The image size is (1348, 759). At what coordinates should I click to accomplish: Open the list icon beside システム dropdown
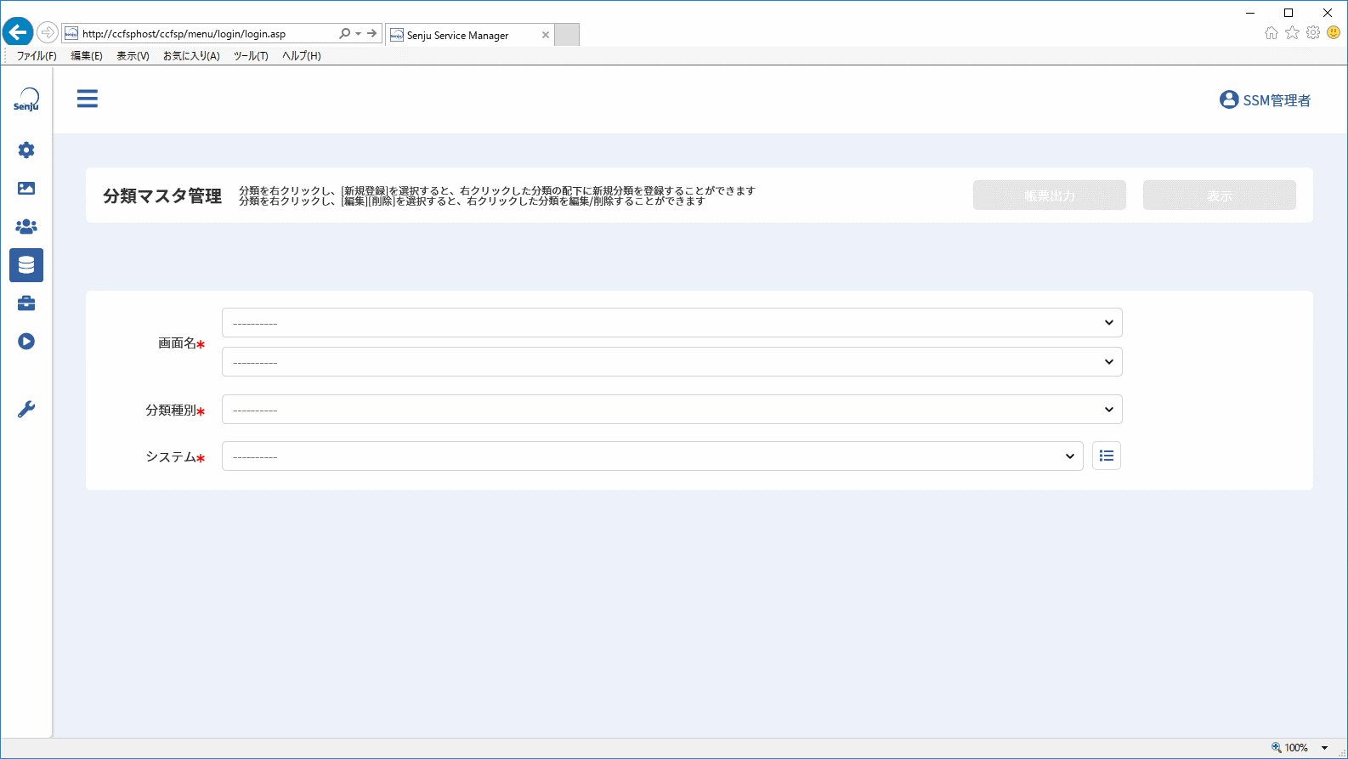(1107, 456)
